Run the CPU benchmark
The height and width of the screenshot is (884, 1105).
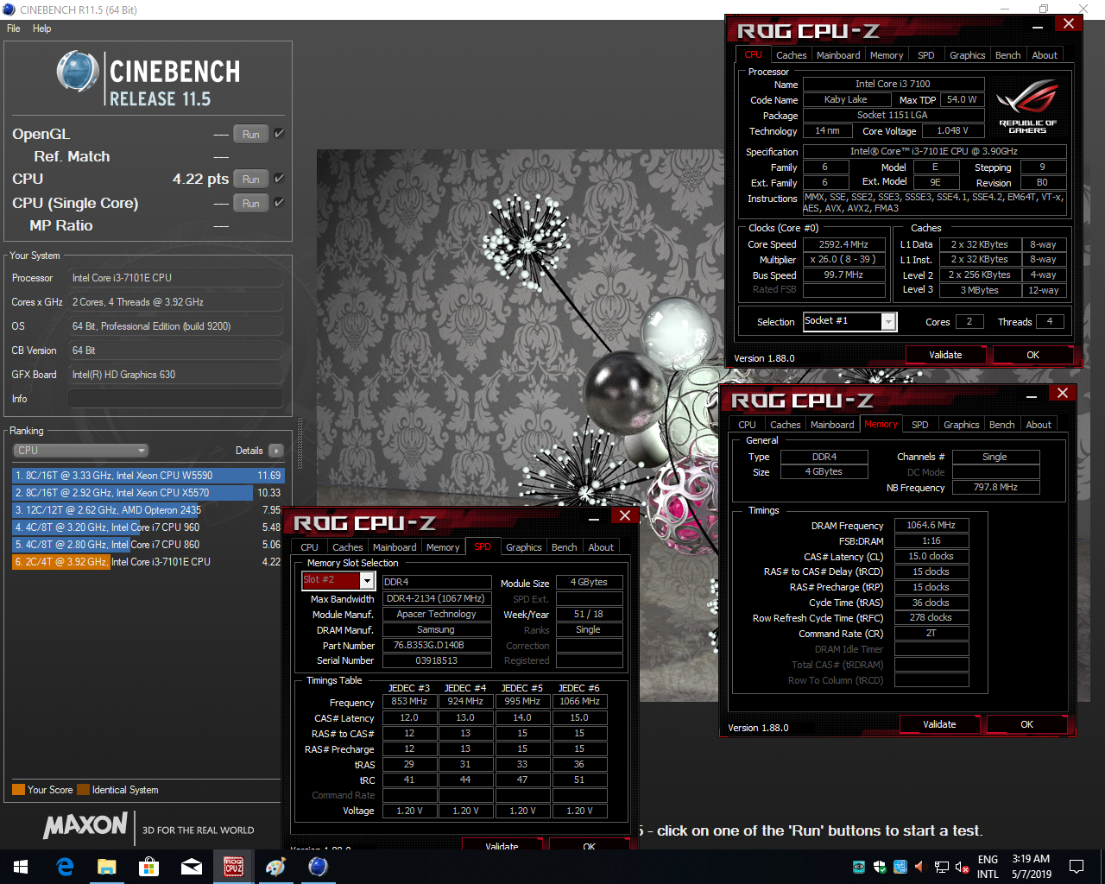[x=250, y=179]
